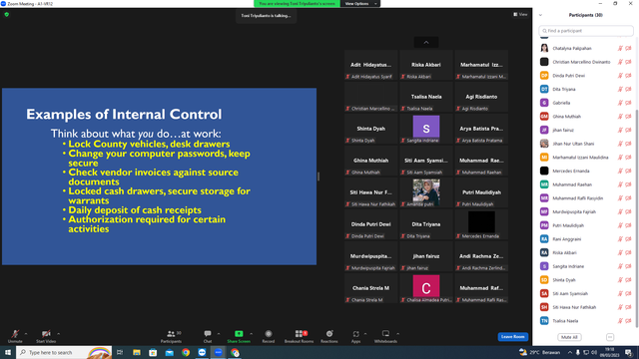This screenshot has width=639, height=359.
Task: Expand options arrow next to Apps
Action: tap(365, 334)
